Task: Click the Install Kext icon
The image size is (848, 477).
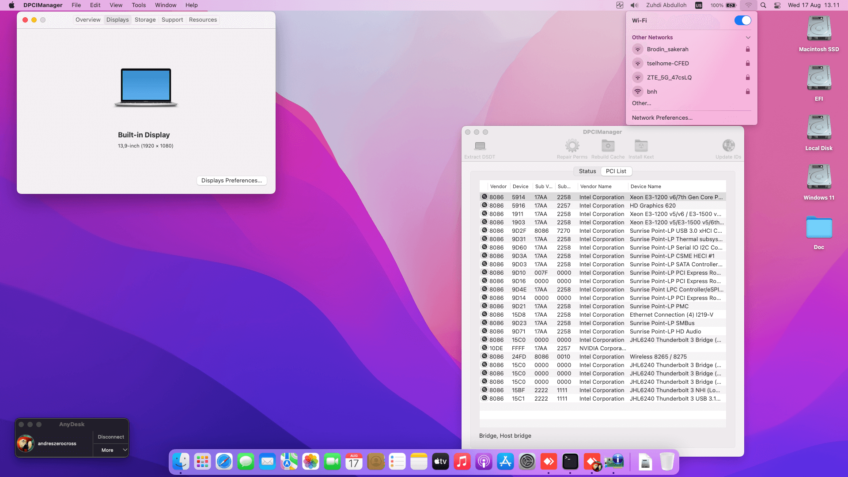Action: 641,146
